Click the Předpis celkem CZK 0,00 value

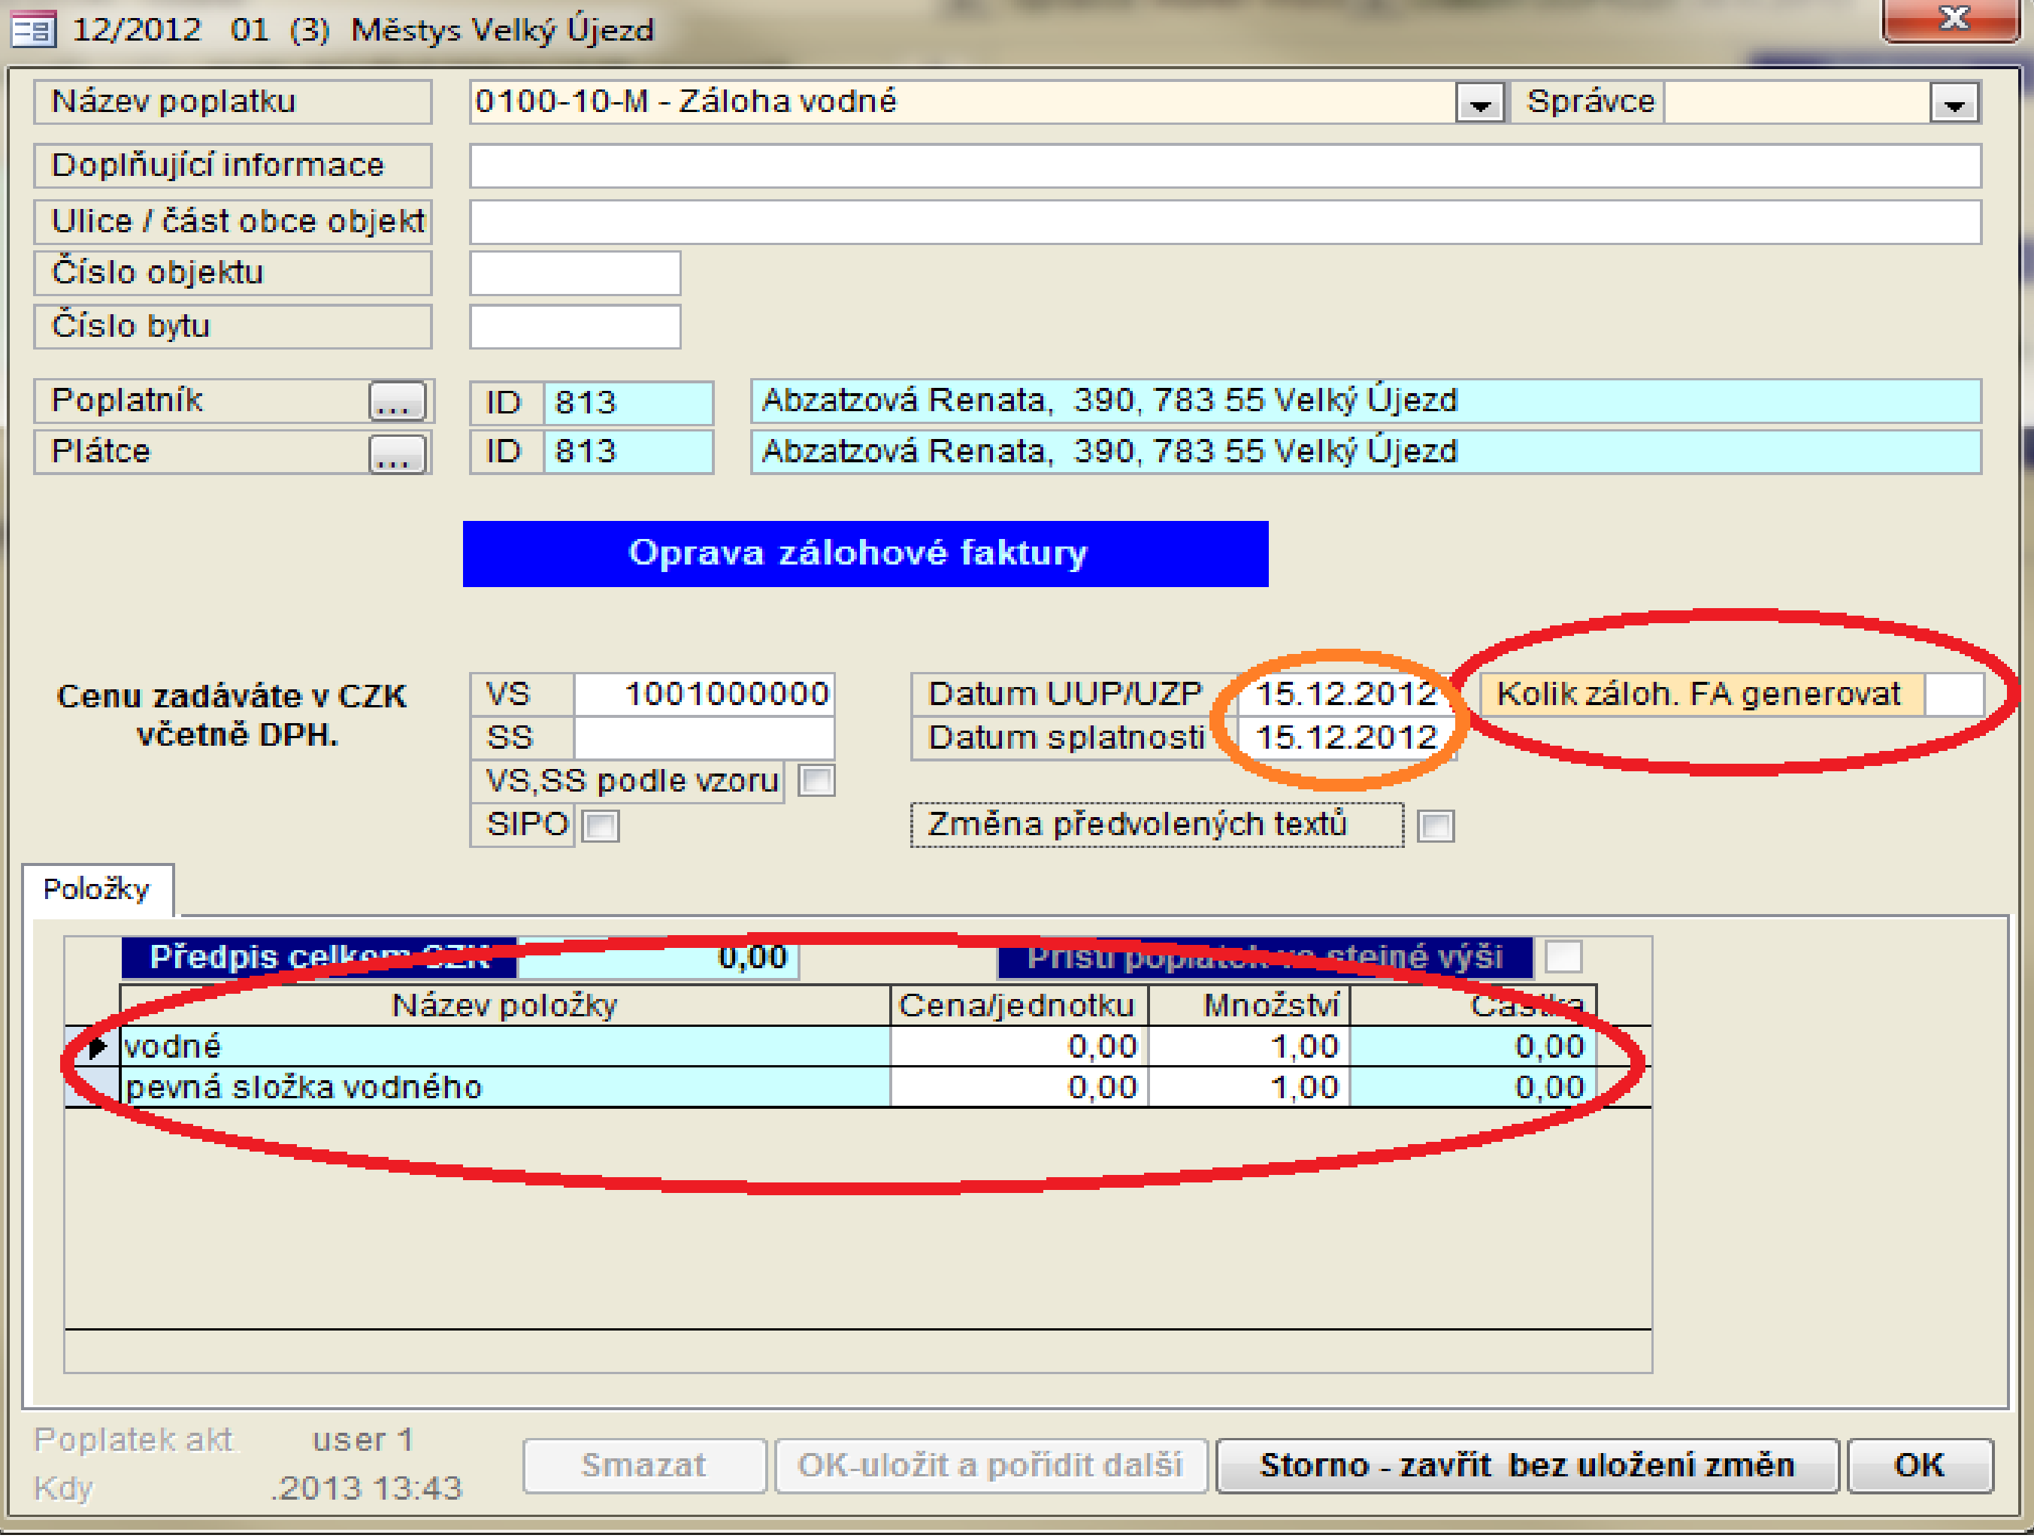pyautogui.click(x=658, y=958)
